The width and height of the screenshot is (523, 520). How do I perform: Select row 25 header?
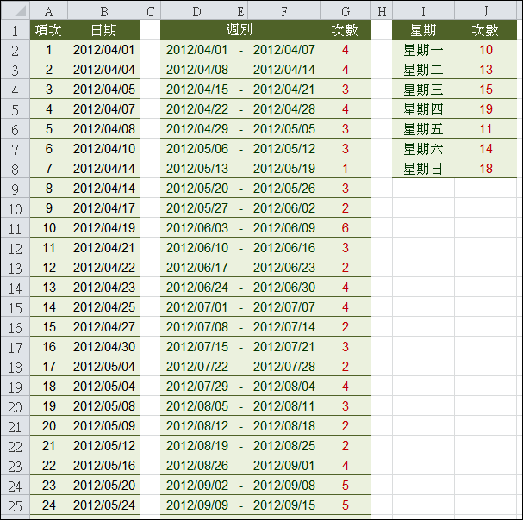click(x=16, y=505)
